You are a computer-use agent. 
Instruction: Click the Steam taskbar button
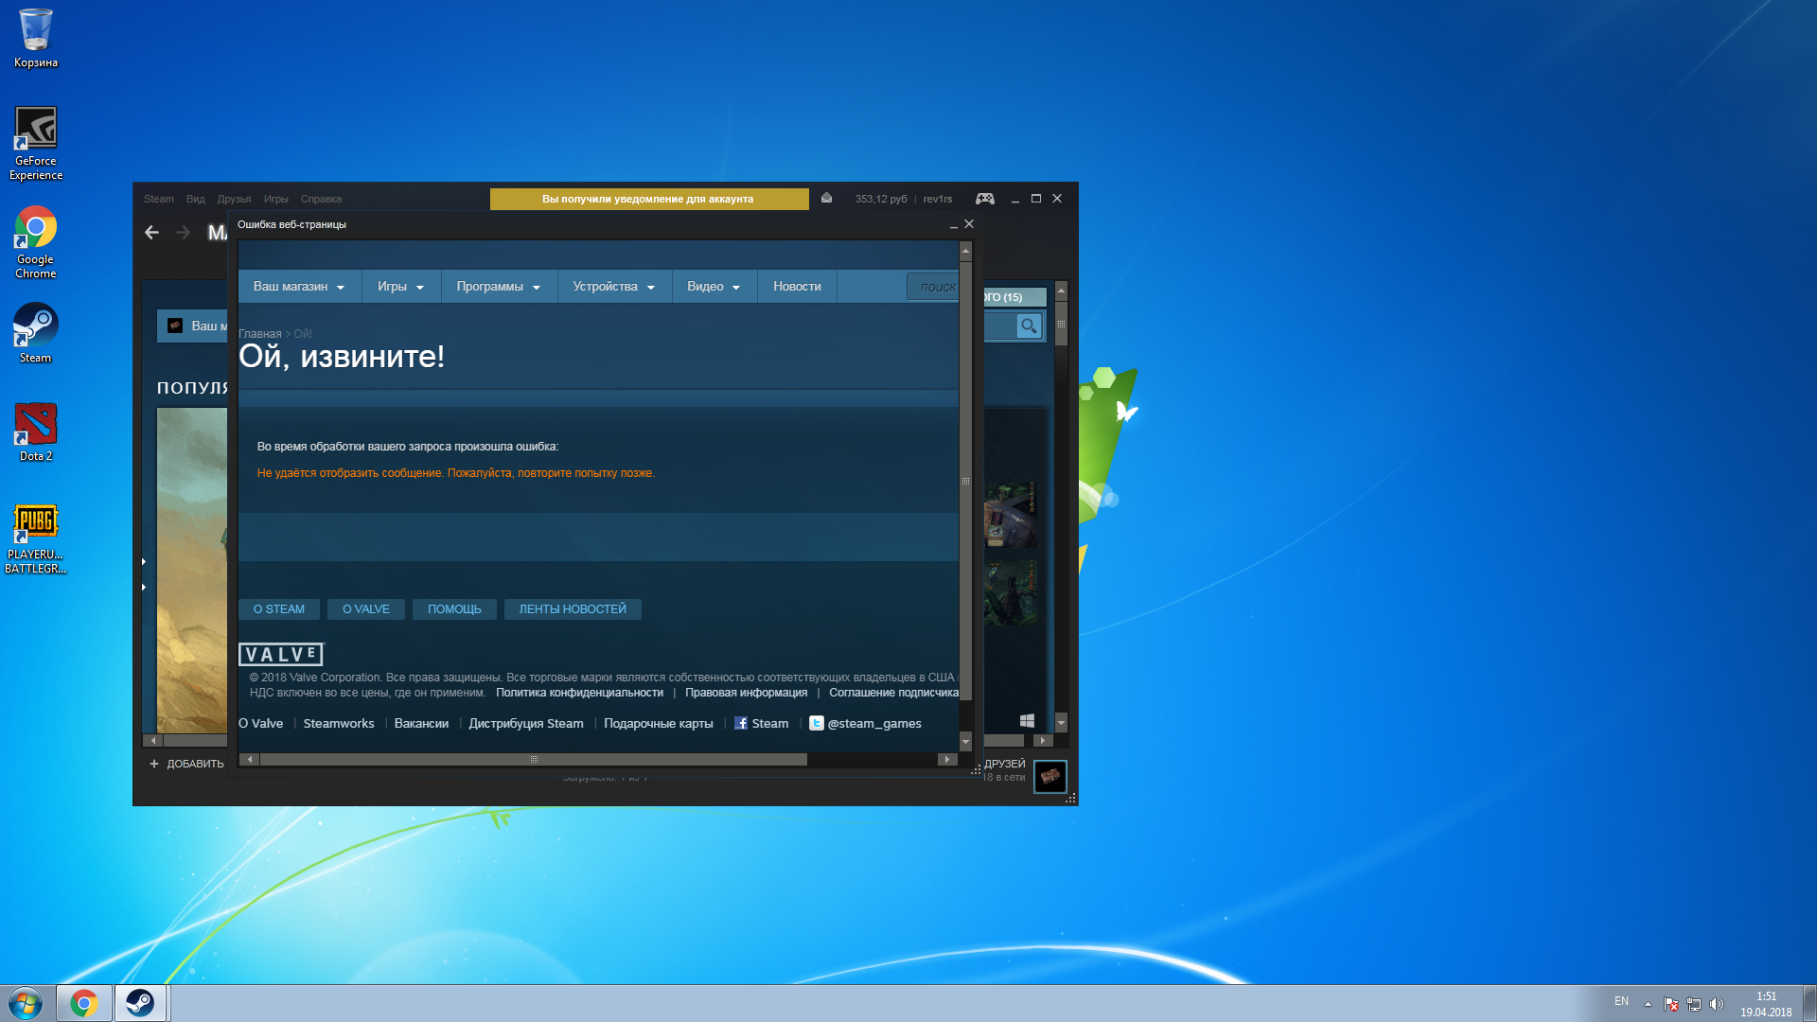(141, 1003)
